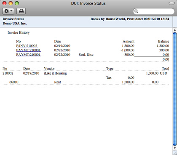The image size is (177, 155).
Task: Click the '1,300.00 USD' total value
Action: tap(157, 73)
